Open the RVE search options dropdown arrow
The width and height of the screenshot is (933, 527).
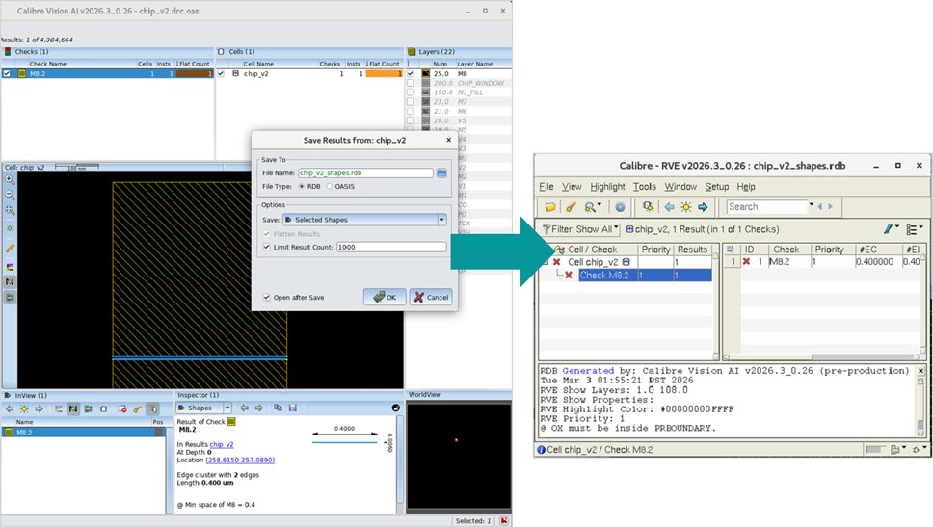pos(811,205)
